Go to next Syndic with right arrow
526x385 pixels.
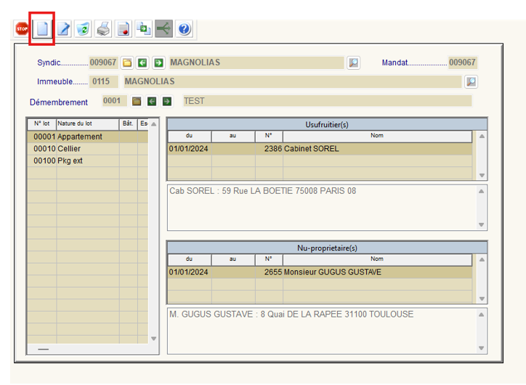pyautogui.click(x=158, y=63)
